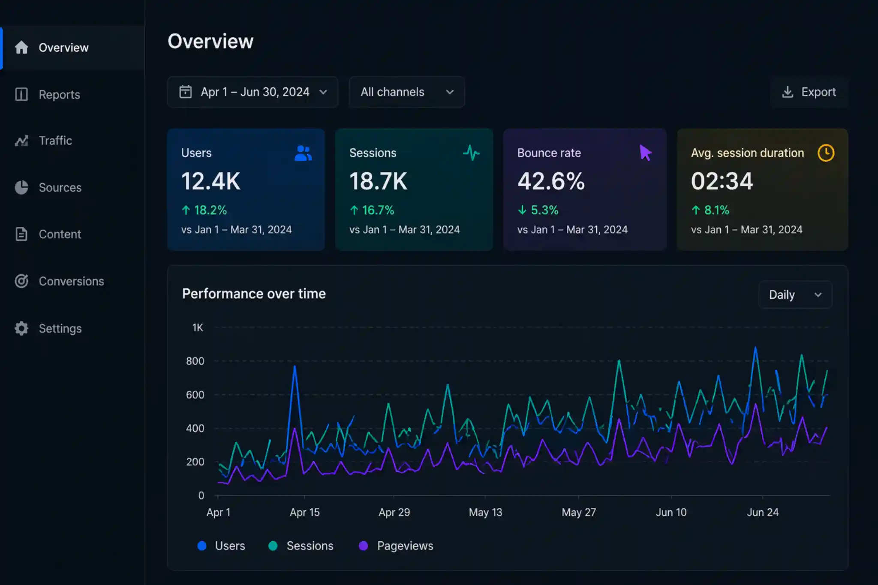This screenshot has height=585, width=878.
Task: Click the Conversions target icon
Action: pyautogui.click(x=21, y=281)
